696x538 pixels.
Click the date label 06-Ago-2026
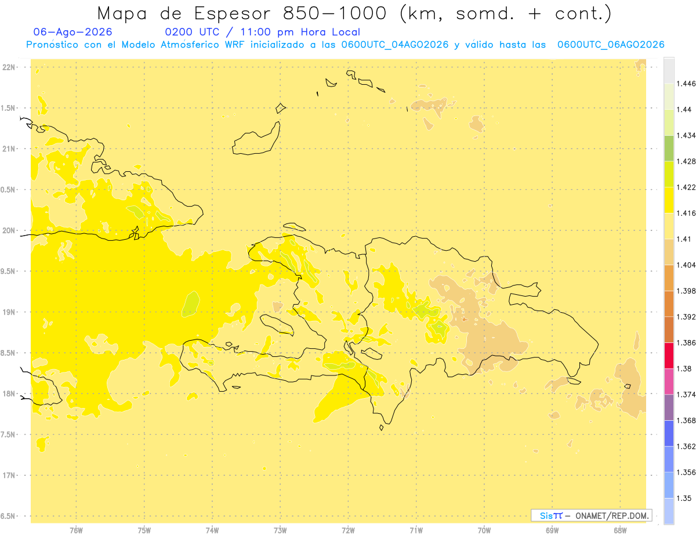(x=73, y=33)
